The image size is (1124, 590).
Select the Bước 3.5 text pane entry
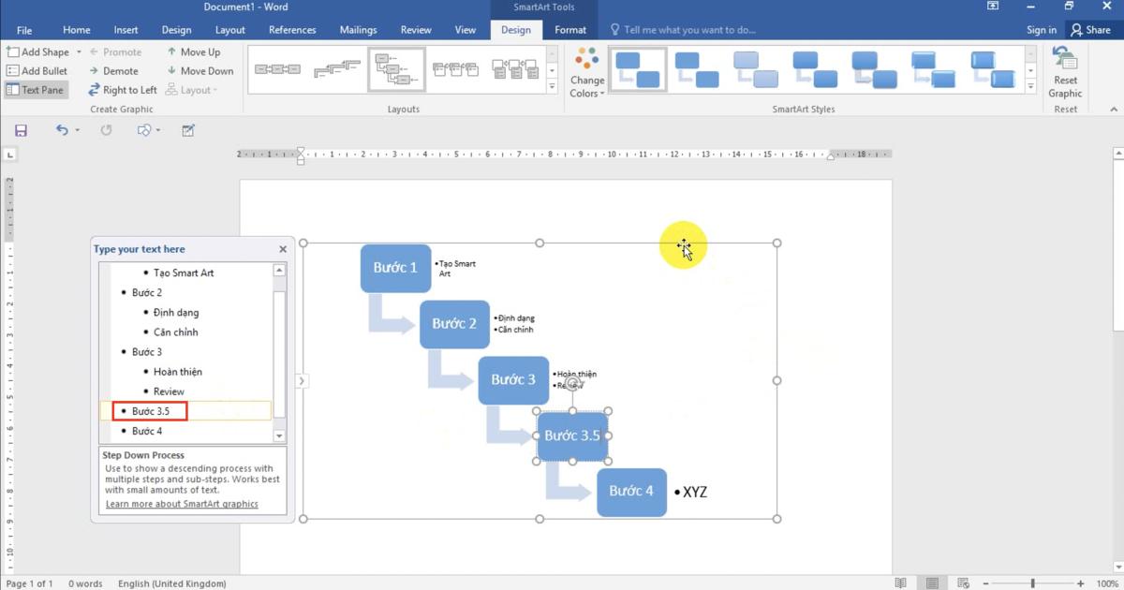151,411
